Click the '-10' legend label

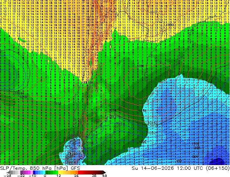(x=32, y=176)
